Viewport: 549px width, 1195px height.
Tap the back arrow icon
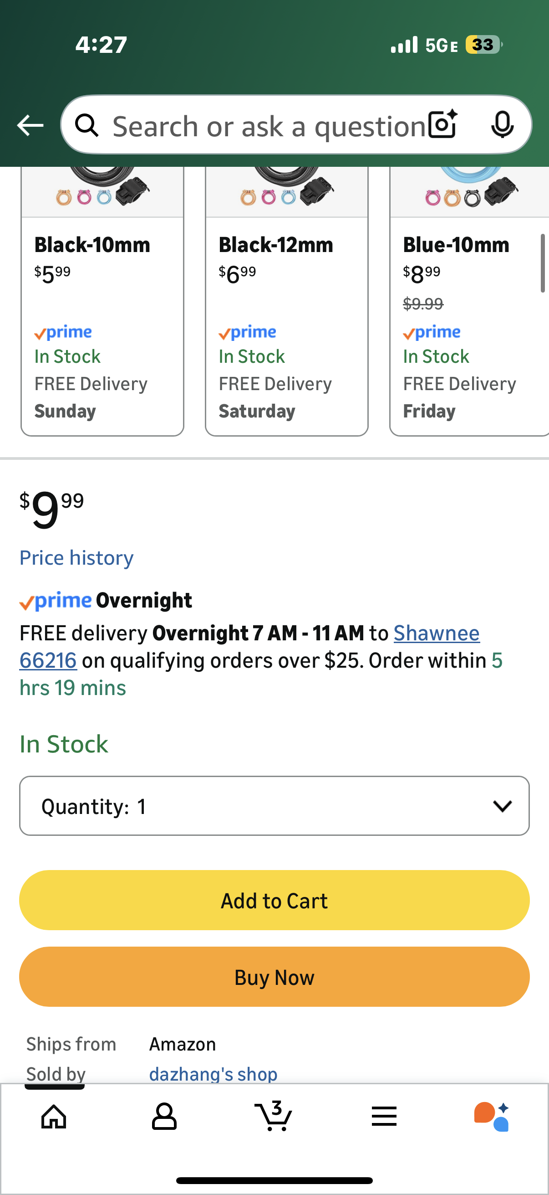(x=30, y=125)
